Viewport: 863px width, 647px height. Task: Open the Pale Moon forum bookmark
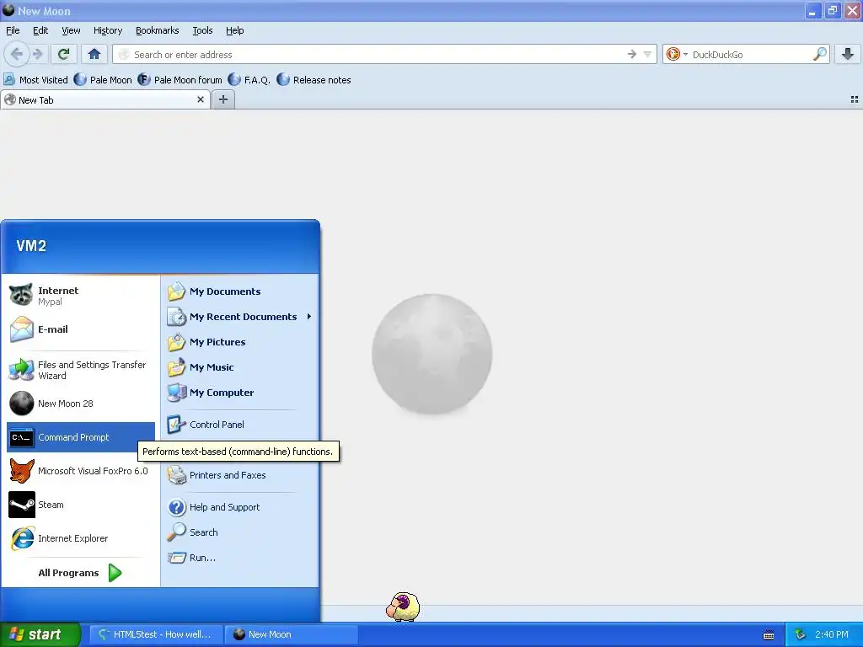pos(180,80)
